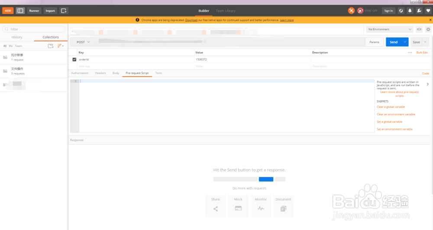The width and height of the screenshot is (433, 230).
Task: Select the All collections filter
Action: [x=5, y=46]
